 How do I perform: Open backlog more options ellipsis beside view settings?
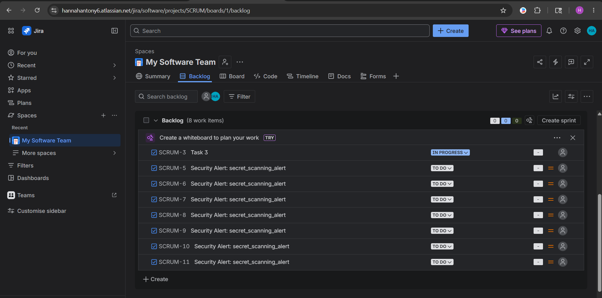[587, 96]
